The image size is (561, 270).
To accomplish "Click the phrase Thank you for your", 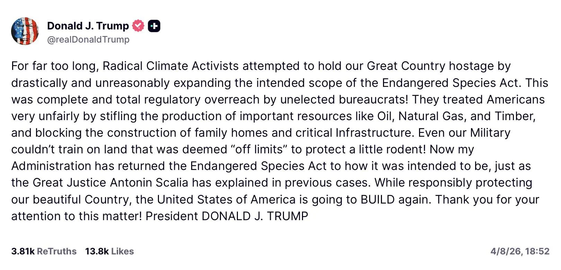I will pos(487,200).
